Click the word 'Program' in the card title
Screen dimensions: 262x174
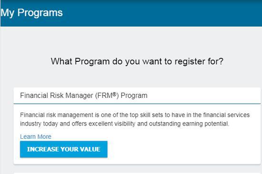[134, 96]
